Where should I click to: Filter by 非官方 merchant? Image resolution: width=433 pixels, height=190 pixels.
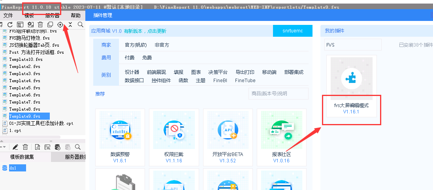(x=162, y=45)
